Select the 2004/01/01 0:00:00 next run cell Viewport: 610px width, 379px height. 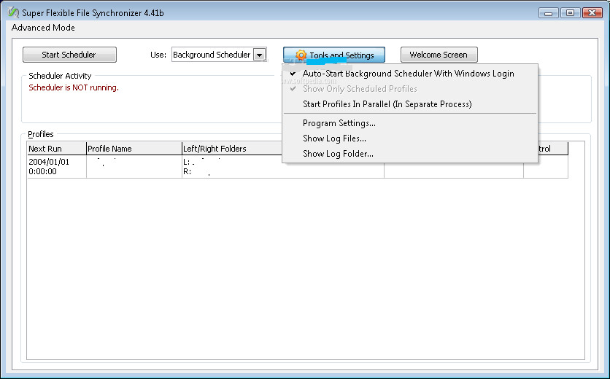point(56,167)
